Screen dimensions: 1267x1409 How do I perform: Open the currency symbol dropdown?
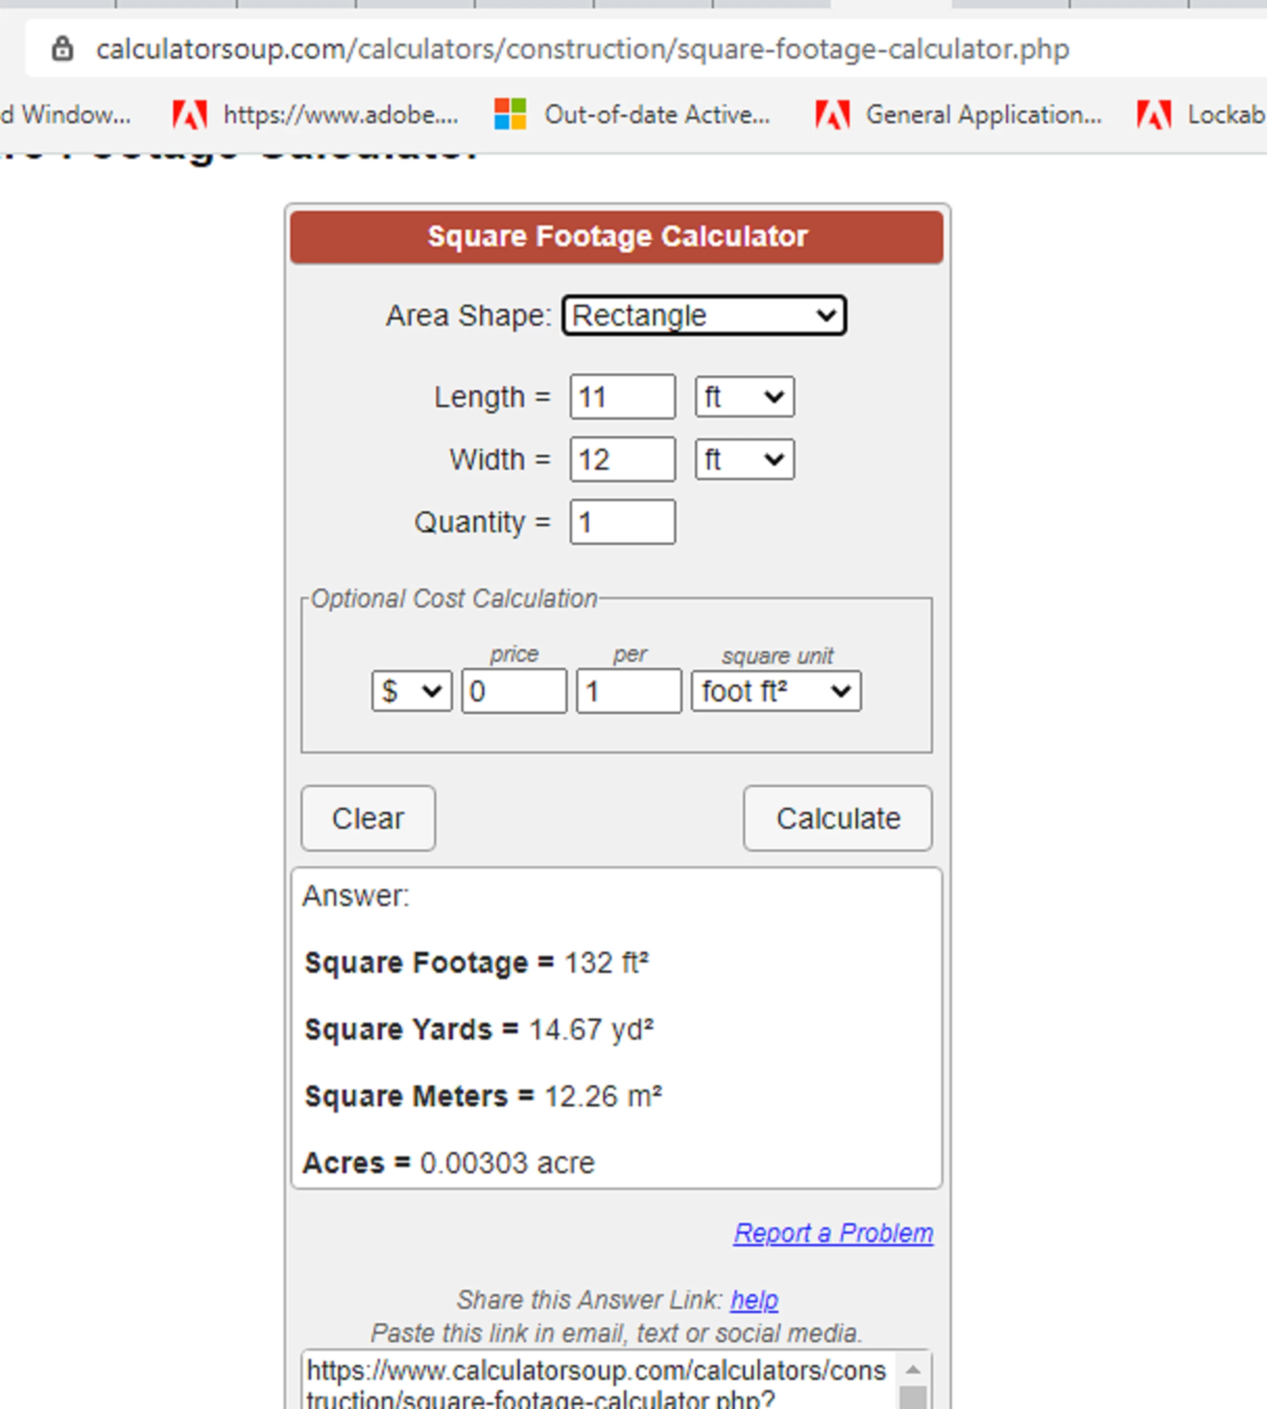[411, 691]
